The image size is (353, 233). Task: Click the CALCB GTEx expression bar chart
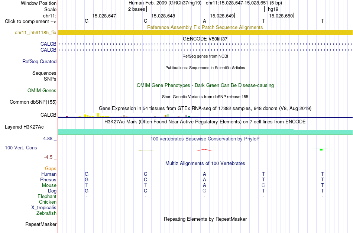coord(128,115)
